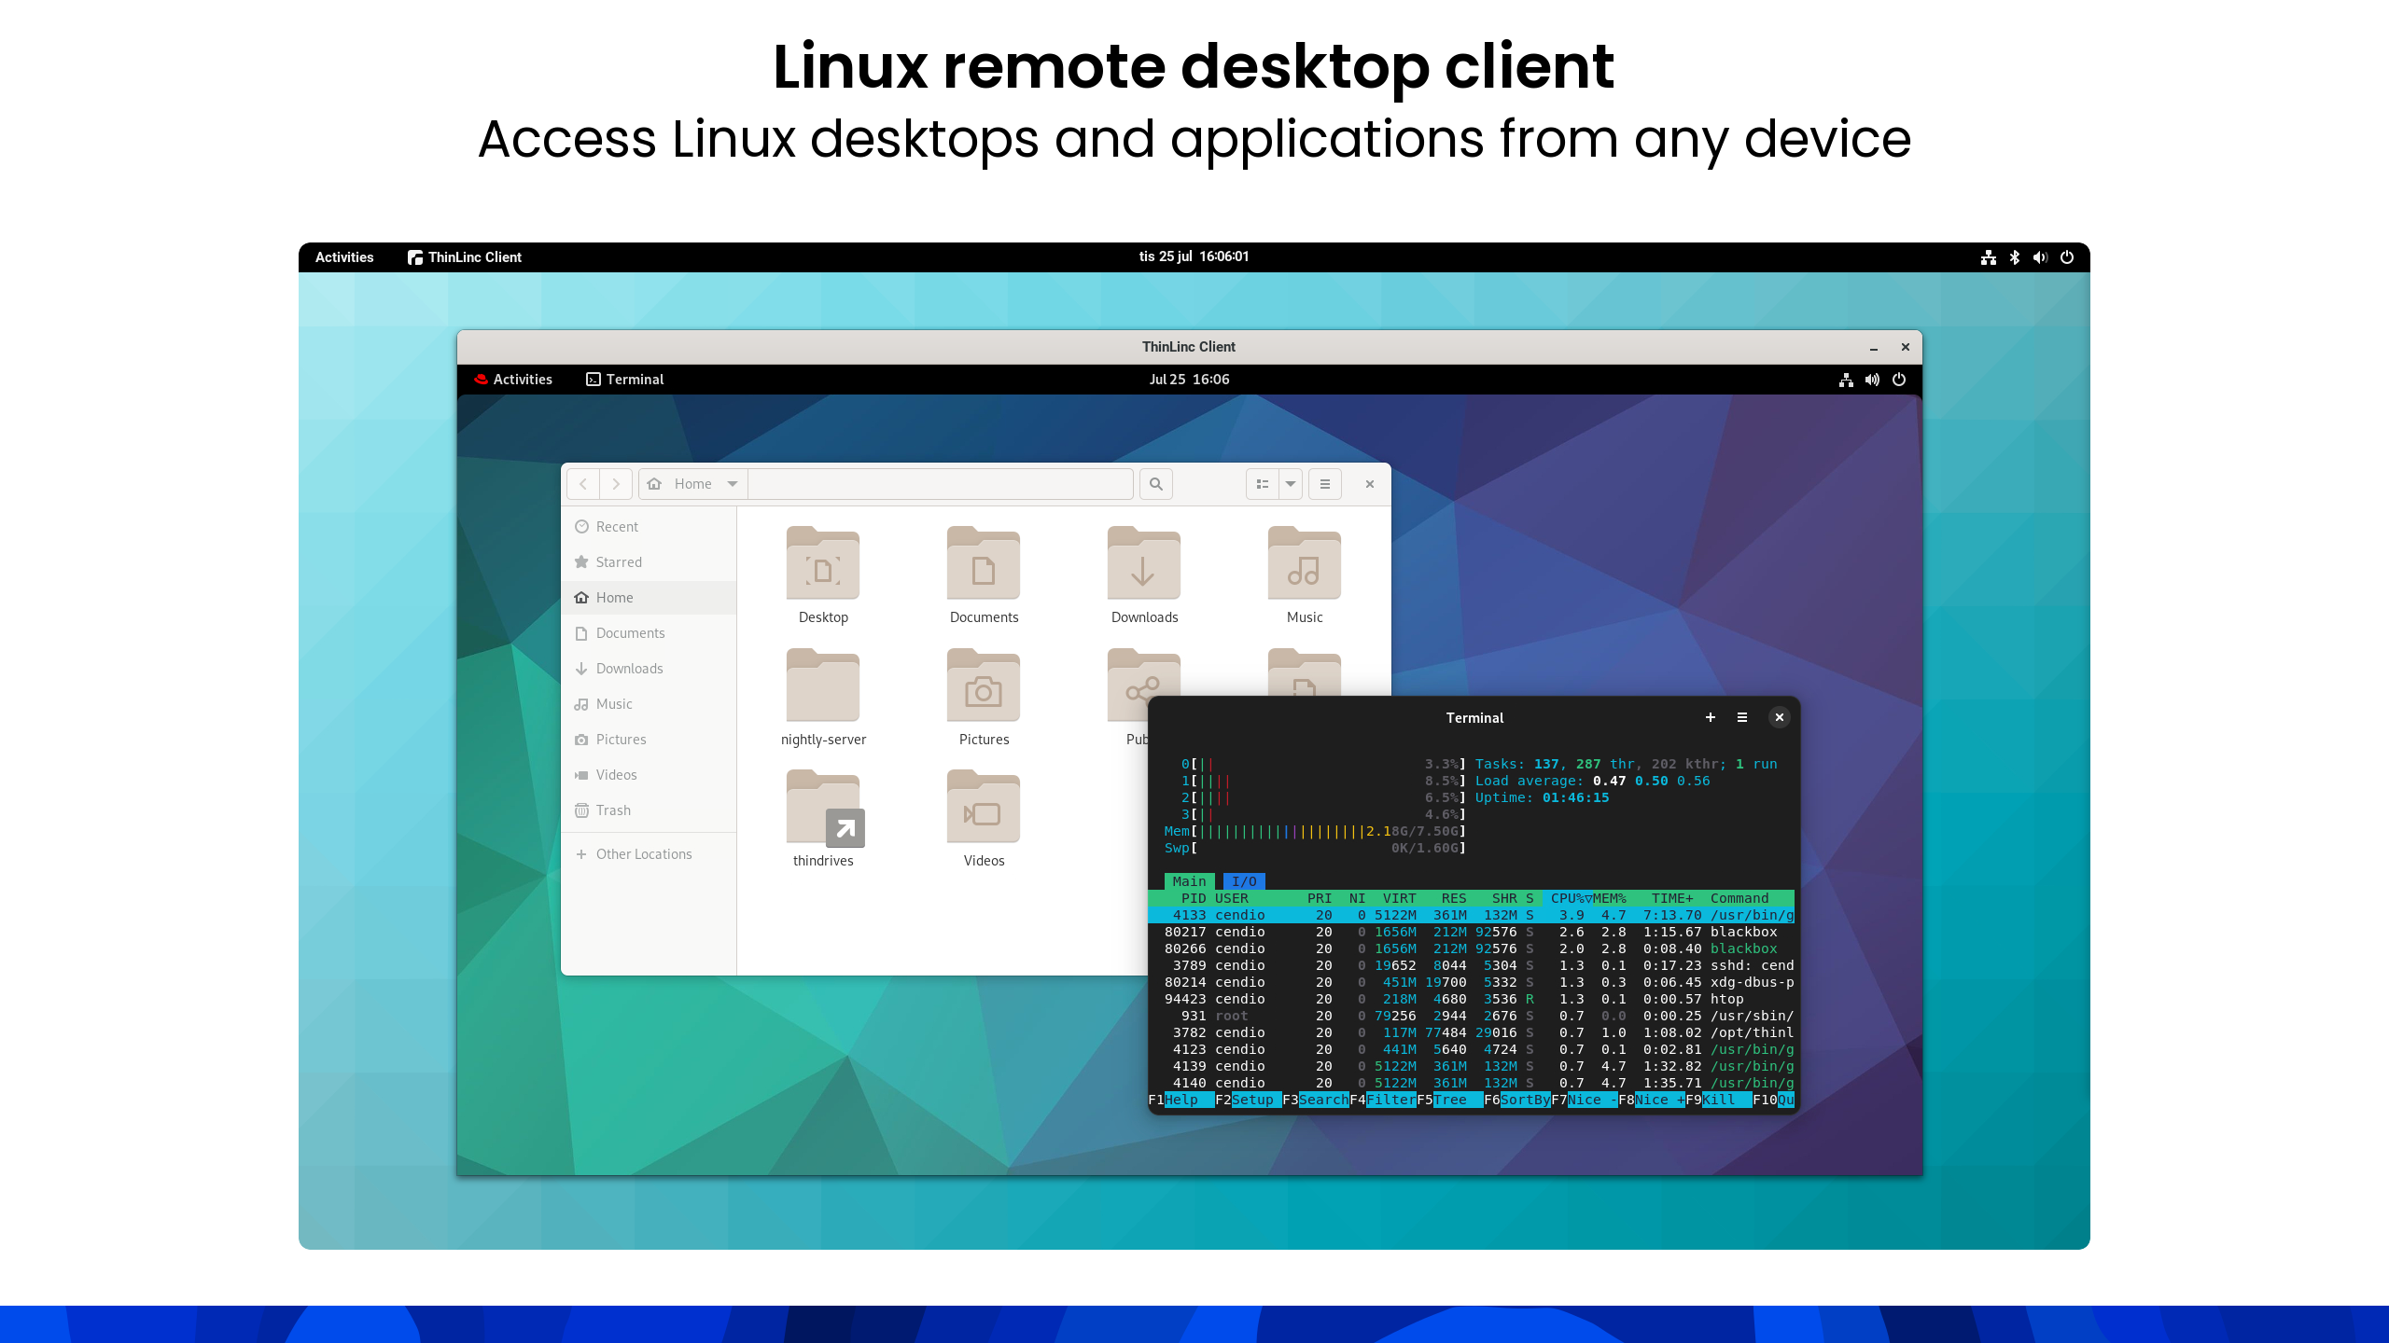Click the Terminal app menu in top bar

click(624, 380)
